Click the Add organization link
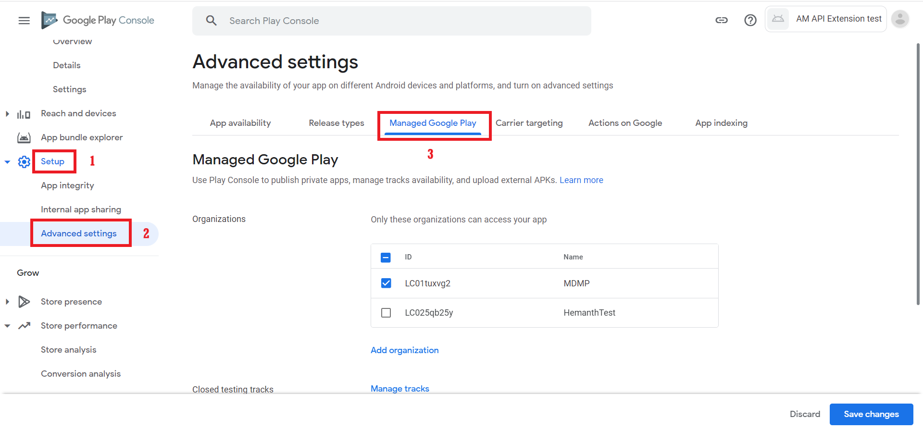Screen dimensions: 923x430 pos(405,350)
